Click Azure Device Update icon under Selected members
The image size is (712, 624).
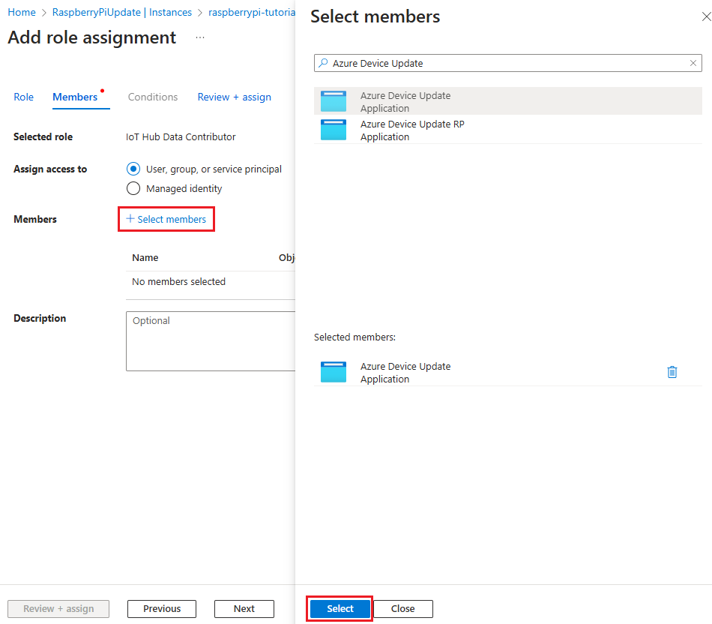point(334,372)
